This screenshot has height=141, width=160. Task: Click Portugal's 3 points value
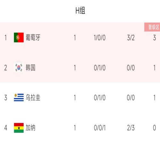(155, 38)
